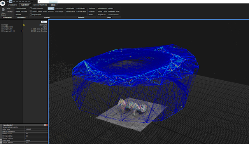Click the Align Images arrow icon
Viewport: 249px width, 144px height.
(x=4, y=10)
